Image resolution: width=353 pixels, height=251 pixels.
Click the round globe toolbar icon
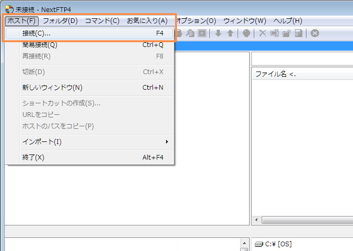[246, 33]
